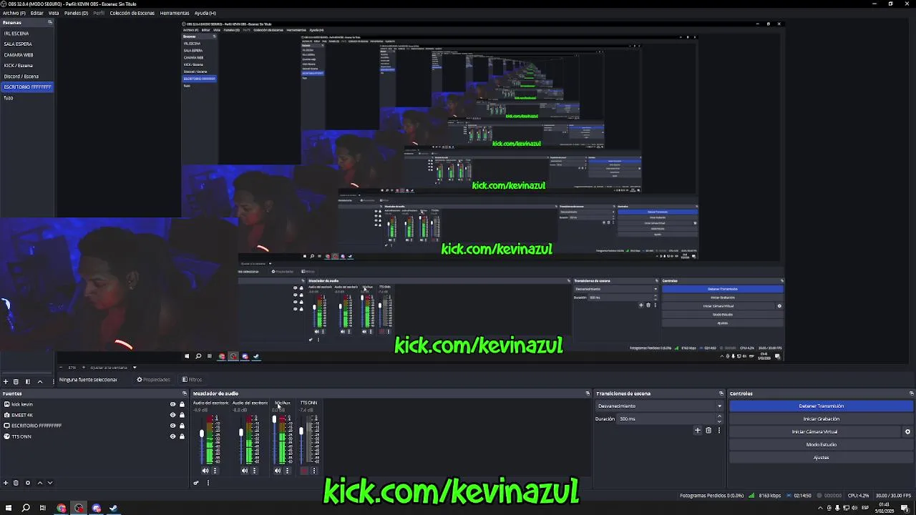Open advanced audio properties below the mixer
This screenshot has height=515, width=916.
click(196, 483)
